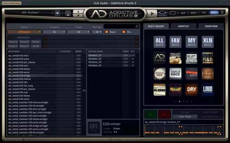230x143 pixels.
Task: Open the LOUD beats pack
Action: tap(208, 90)
